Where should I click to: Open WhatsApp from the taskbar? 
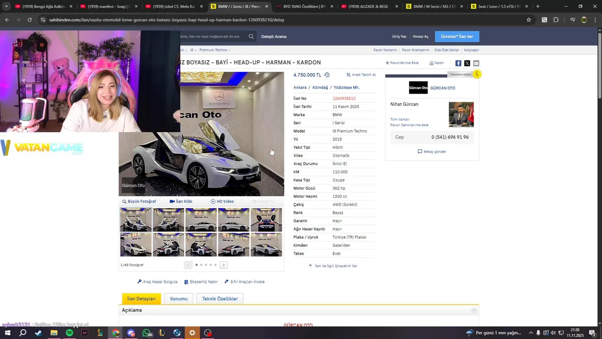coord(146,333)
